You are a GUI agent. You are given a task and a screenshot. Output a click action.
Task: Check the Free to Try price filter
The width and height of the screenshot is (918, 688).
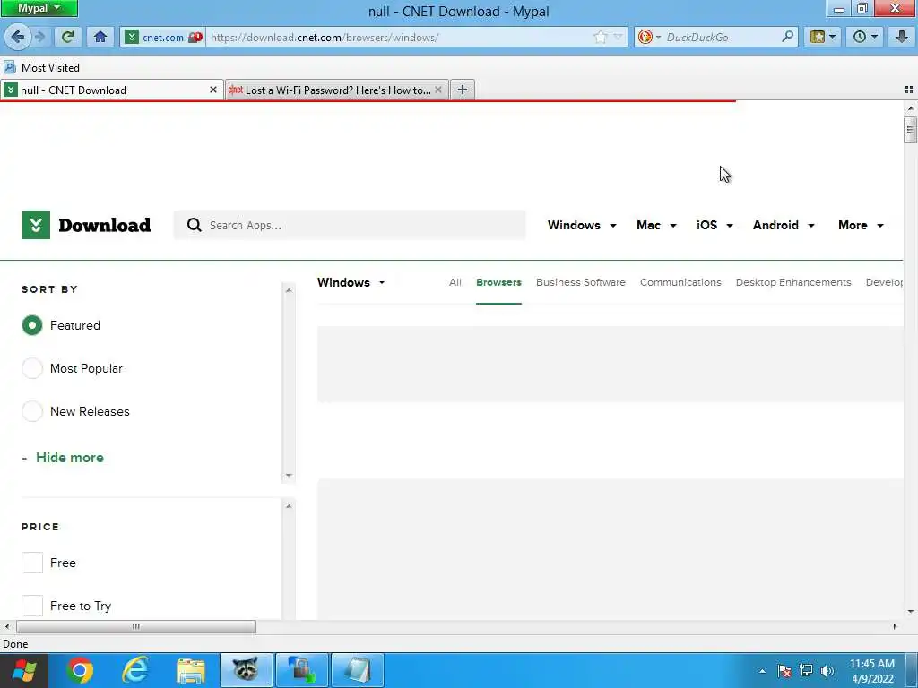click(x=32, y=606)
